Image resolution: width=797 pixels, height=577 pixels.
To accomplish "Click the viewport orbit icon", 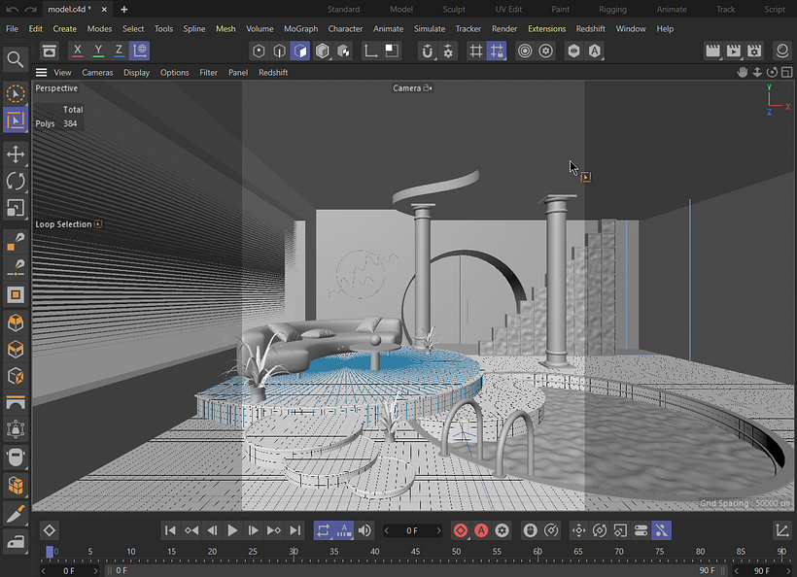I will [772, 72].
